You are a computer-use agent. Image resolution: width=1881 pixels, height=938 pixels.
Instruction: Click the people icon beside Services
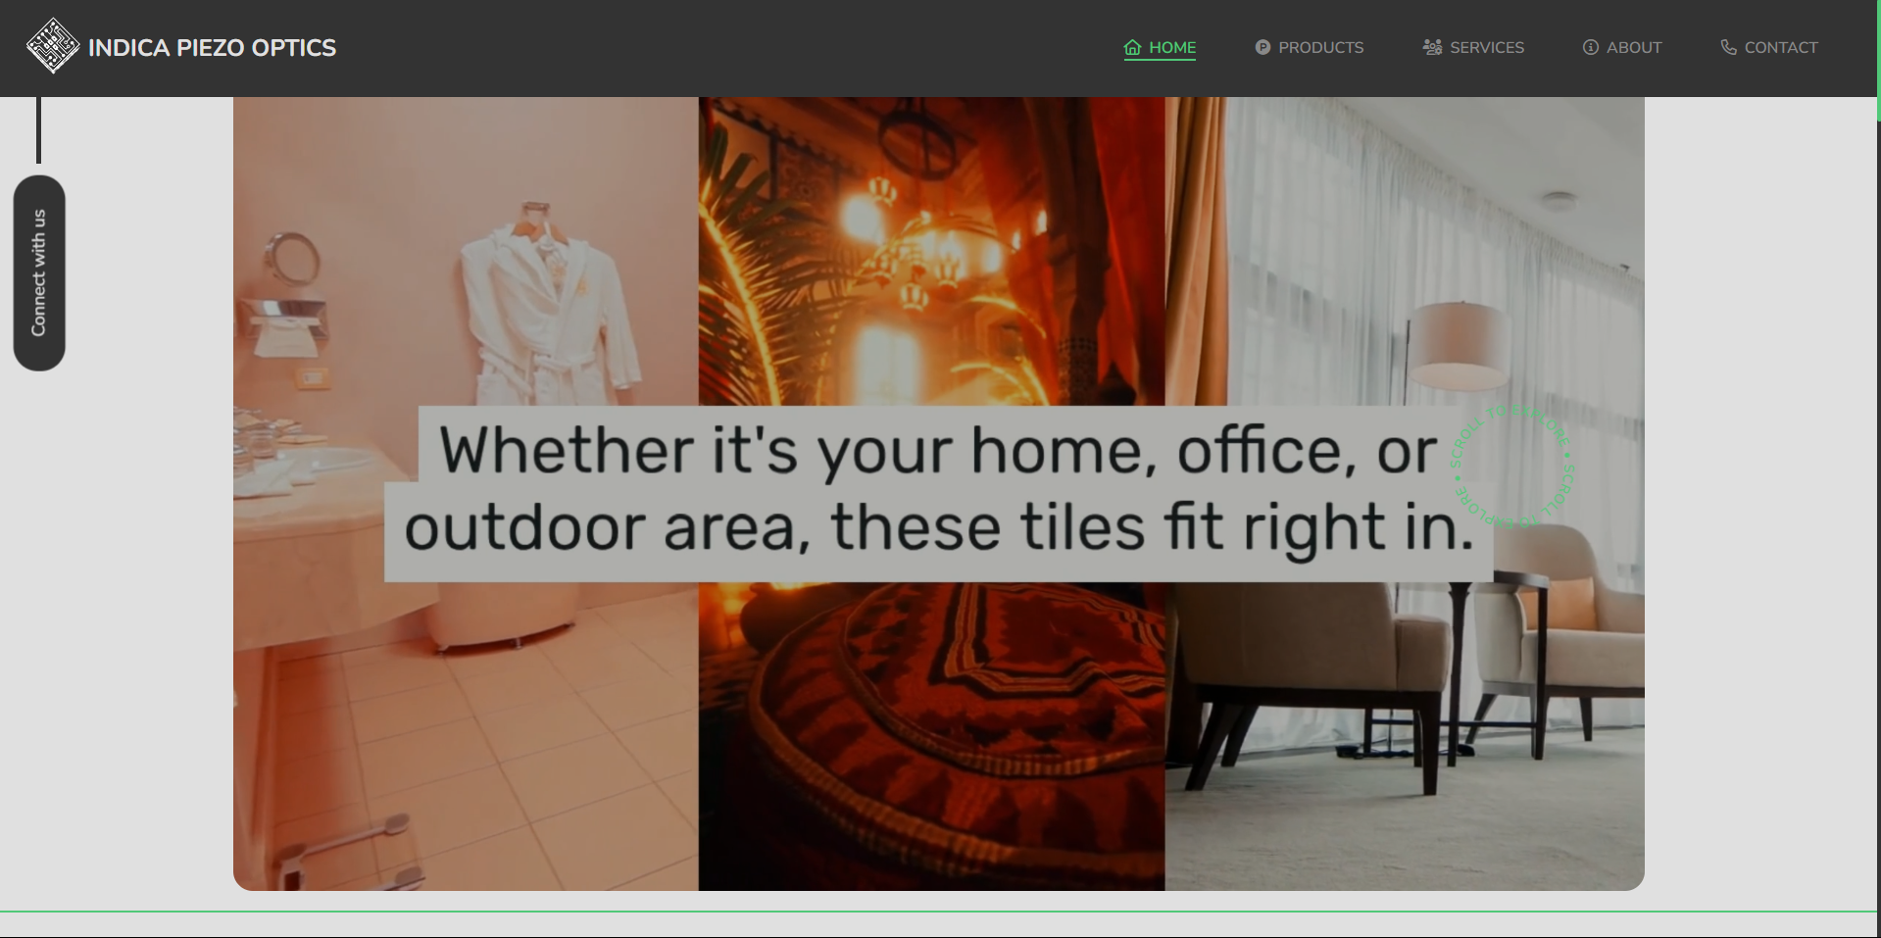coord(1432,47)
